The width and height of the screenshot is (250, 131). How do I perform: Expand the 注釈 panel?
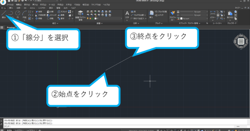point(136,23)
